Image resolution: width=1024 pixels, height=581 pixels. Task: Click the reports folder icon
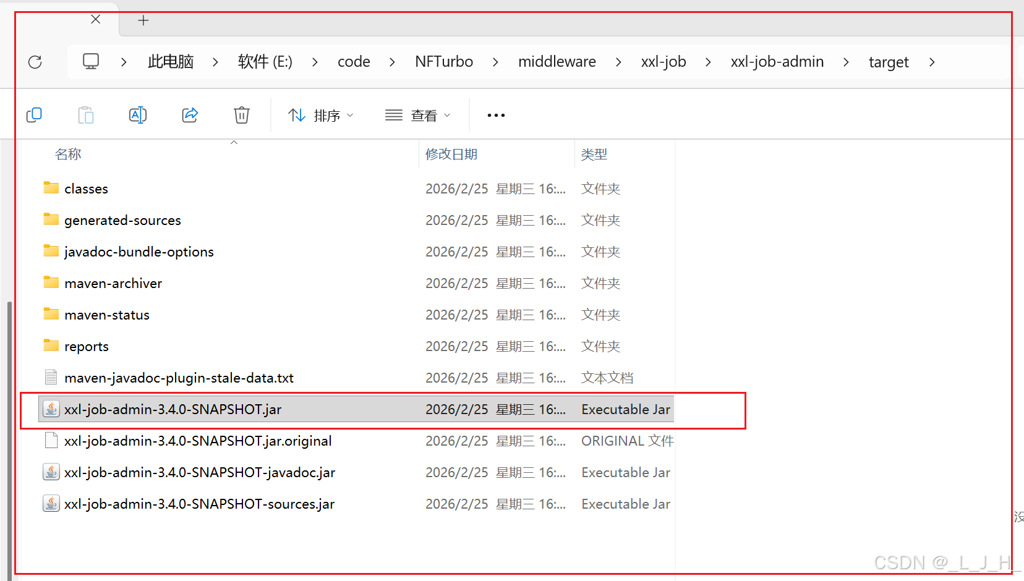[x=51, y=346]
